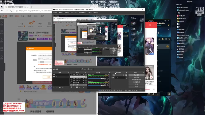205x115 pixels.
Task: Remove the selected source with the Sources minus icon
Action: click(74, 87)
